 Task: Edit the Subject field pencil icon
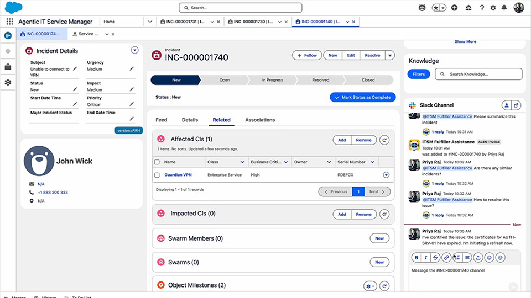(x=75, y=69)
